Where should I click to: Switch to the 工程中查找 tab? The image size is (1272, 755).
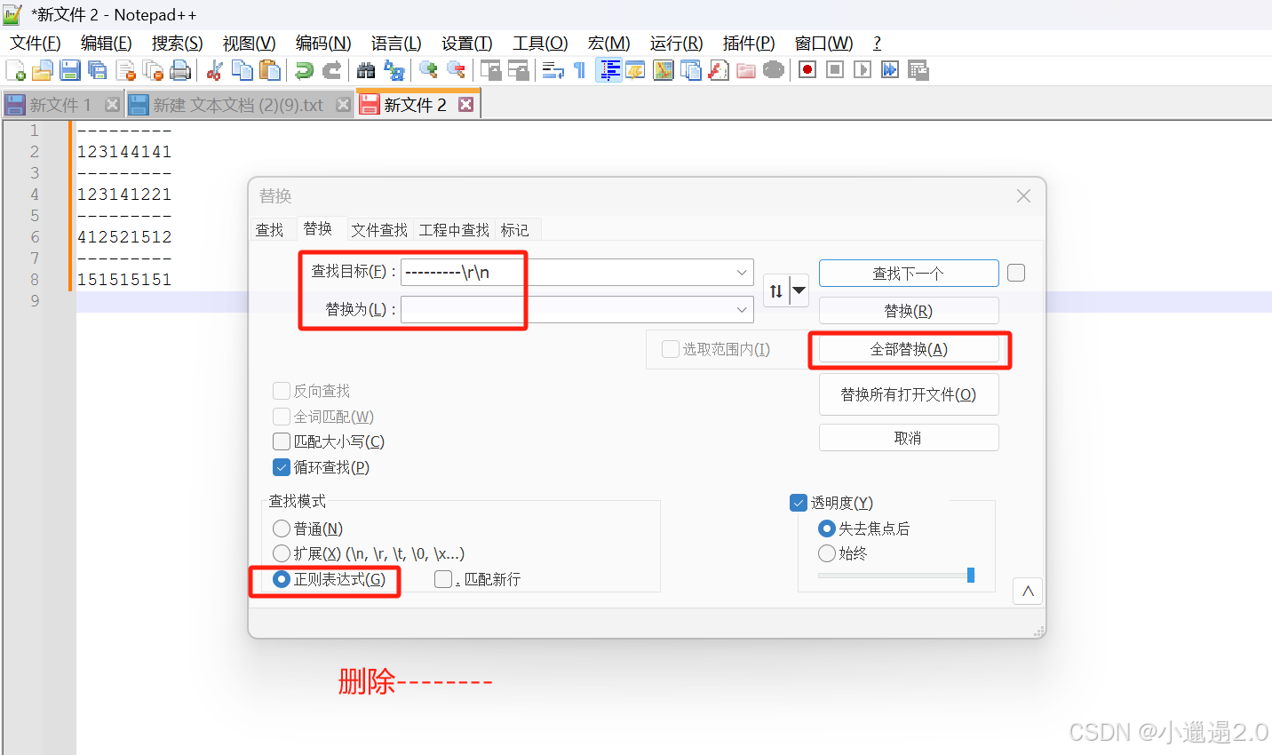454,230
